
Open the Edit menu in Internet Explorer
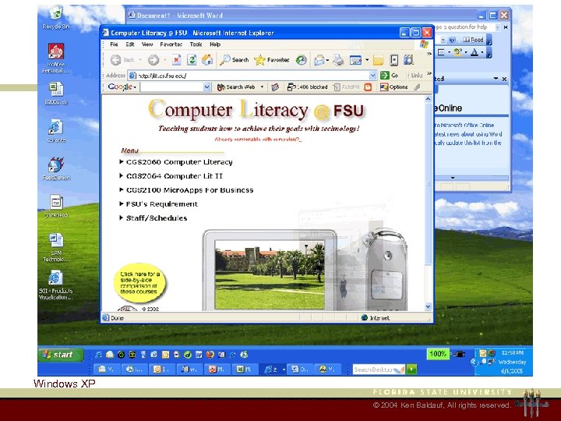point(130,44)
